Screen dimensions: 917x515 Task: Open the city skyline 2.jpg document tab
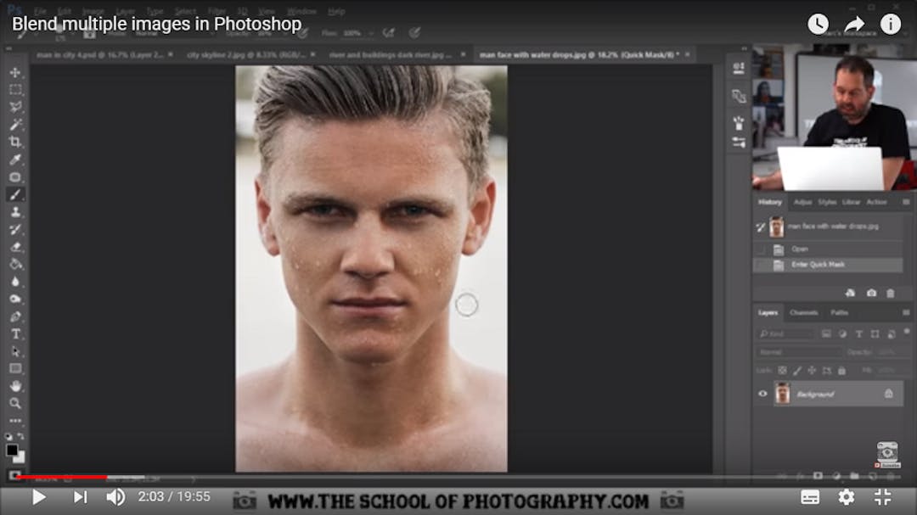pyautogui.click(x=248, y=55)
